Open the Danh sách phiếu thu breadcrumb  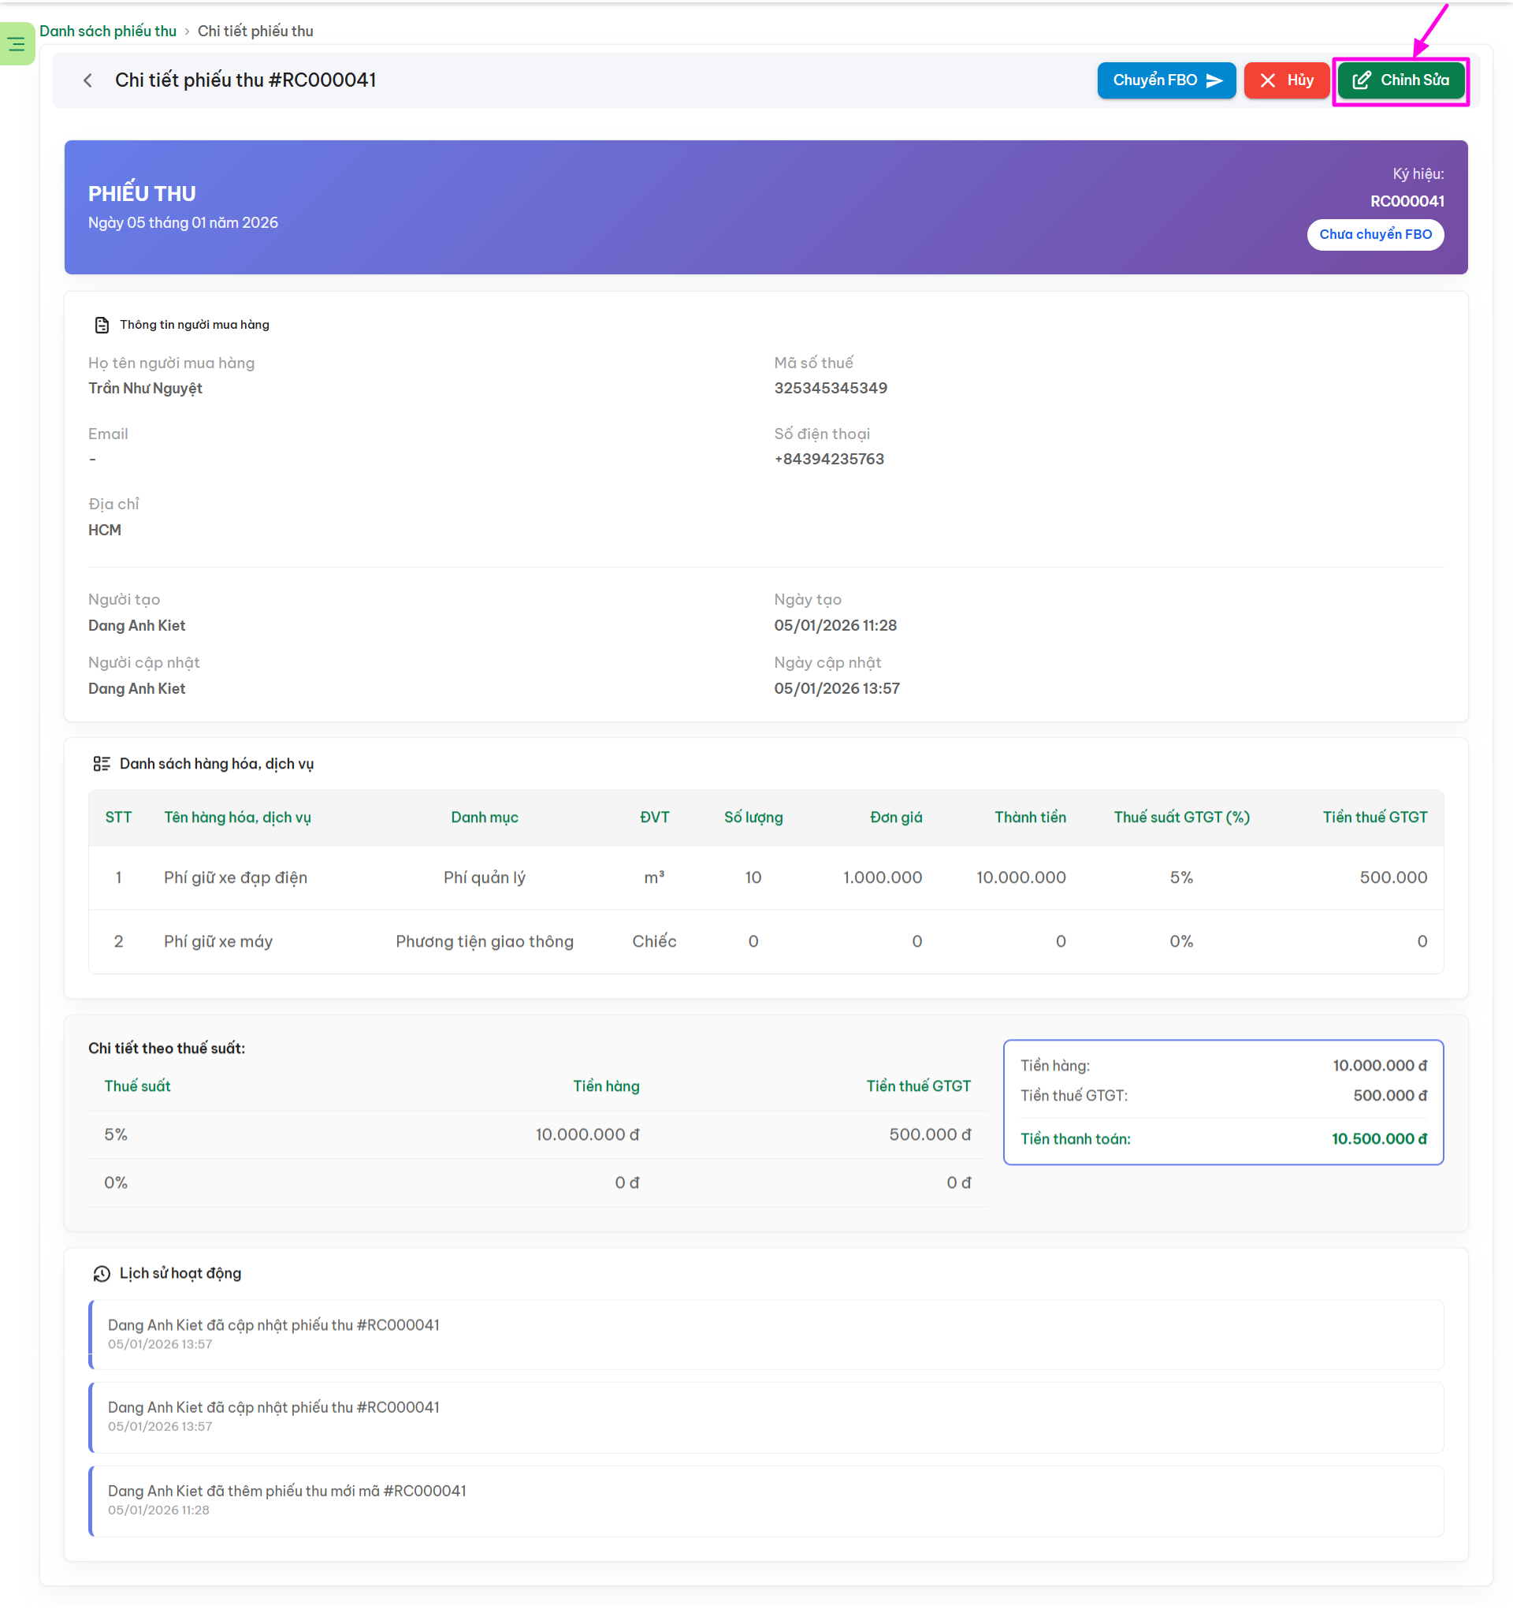tap(108, 31)
